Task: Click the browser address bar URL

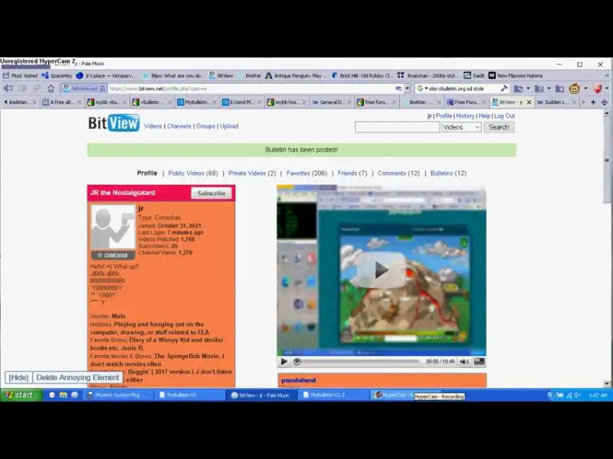Action: point(251,89)
